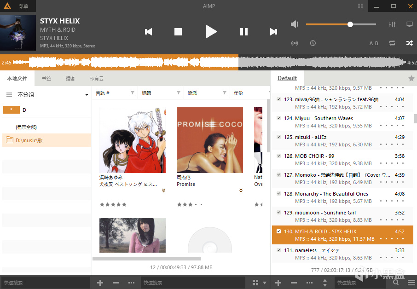
Task: Adjust the volume slider
Action: (341, 24)
